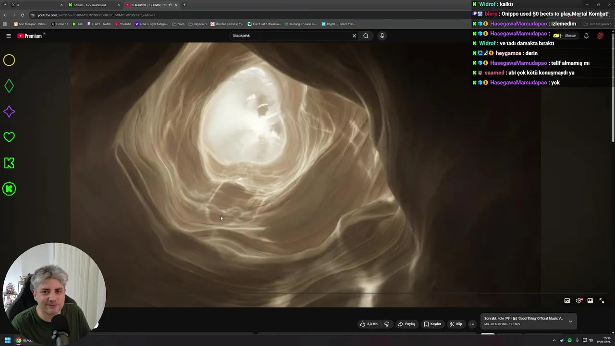Reload the YouTube page
This screenshot has height=346, width=615.
tap(22, 15)
